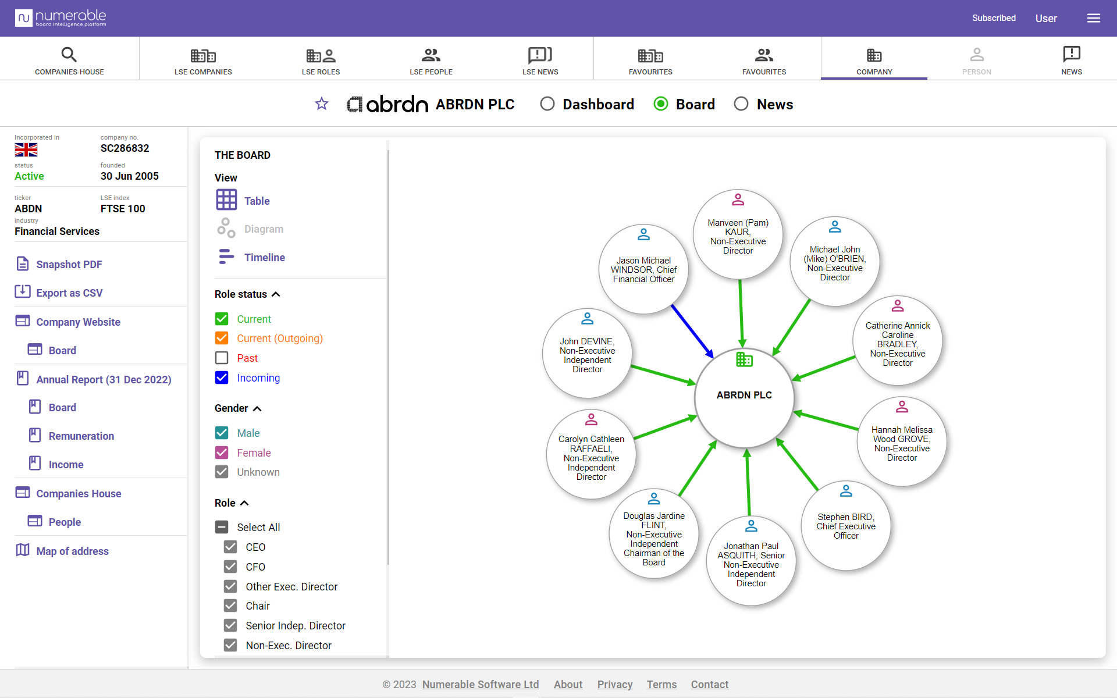This screenshot has height=698, width=1117.
Task: Open the Numerable Software Ltd link
Action: [481, 684]
